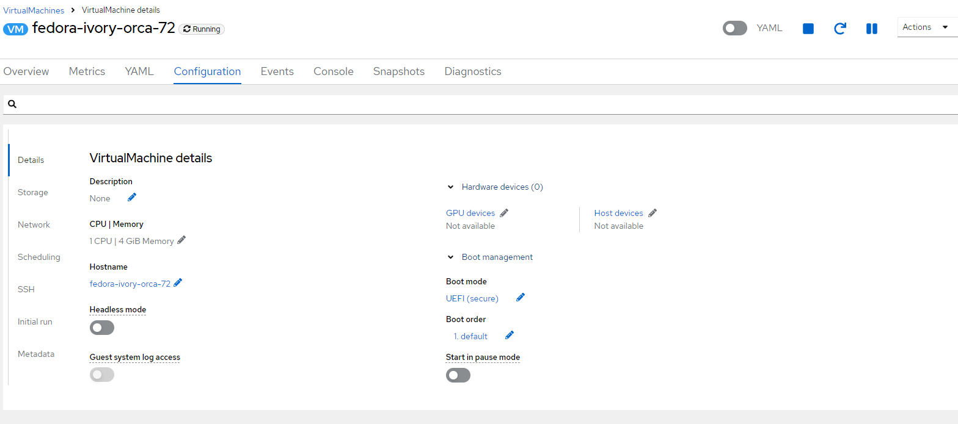Switch to the Overview tab
Screen dimensions: 958x424
pos(26,71)
